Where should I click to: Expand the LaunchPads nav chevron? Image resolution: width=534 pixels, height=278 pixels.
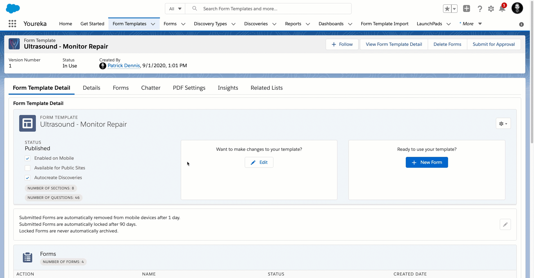449,24
